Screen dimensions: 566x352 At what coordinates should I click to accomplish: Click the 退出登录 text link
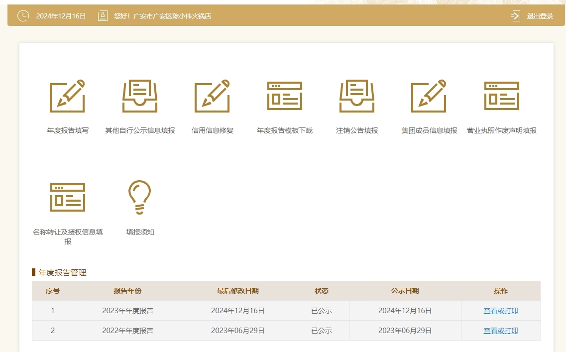coord(540,16)
